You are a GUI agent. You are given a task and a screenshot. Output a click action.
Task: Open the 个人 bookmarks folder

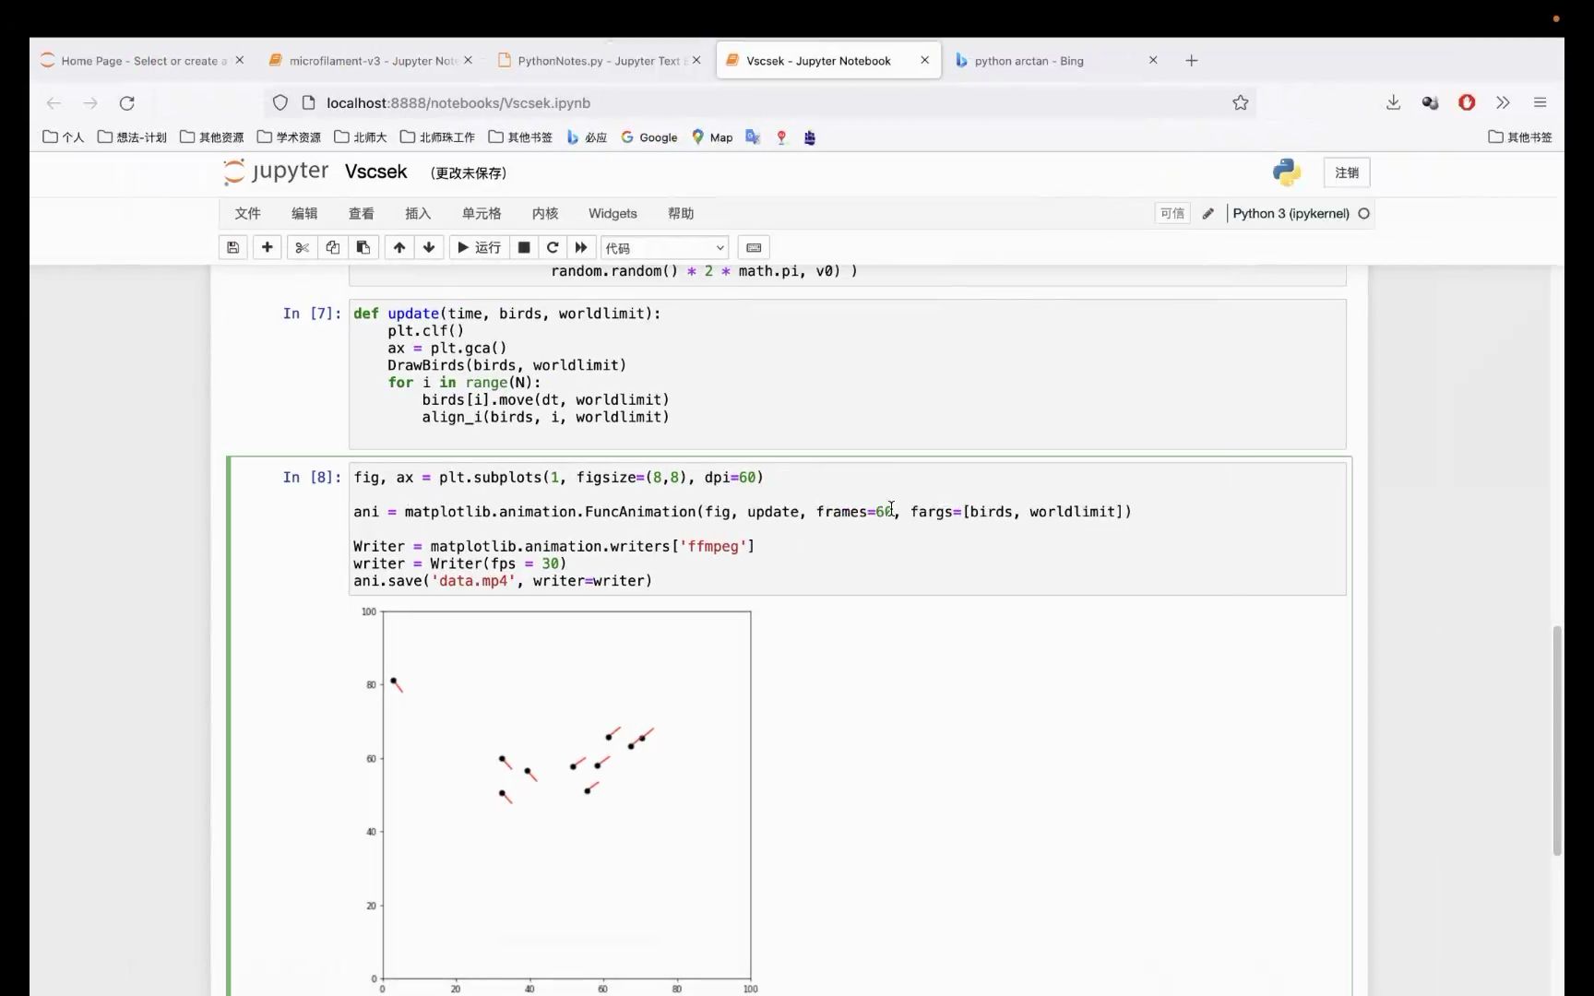point(63,137)
